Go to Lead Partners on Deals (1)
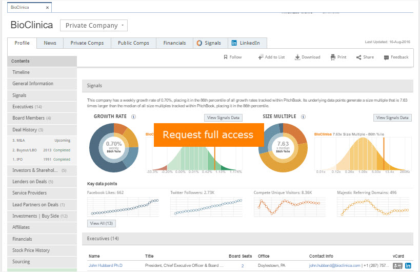Image resolution: width=420 pixels, height=272 pixels. point(42,205)
